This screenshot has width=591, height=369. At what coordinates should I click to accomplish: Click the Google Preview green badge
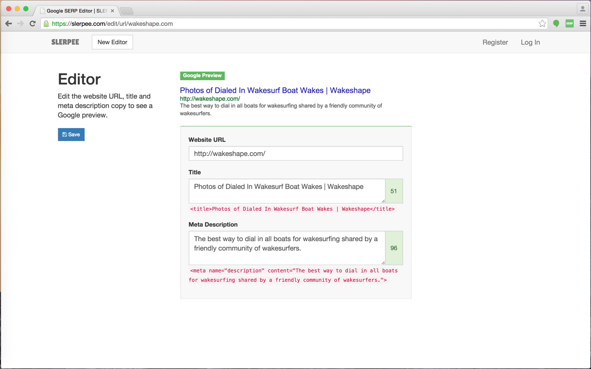coord(202,76)
